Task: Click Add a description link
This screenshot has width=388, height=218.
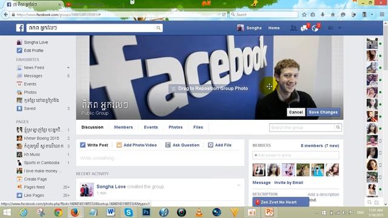Action: pyautogui.click(x=323, y=194)
